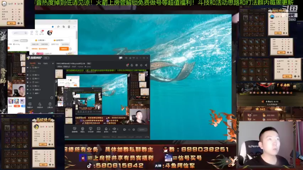Open the 主播任务 link with chevron
This screenshot has width=303, height=170.
[41, 40]
